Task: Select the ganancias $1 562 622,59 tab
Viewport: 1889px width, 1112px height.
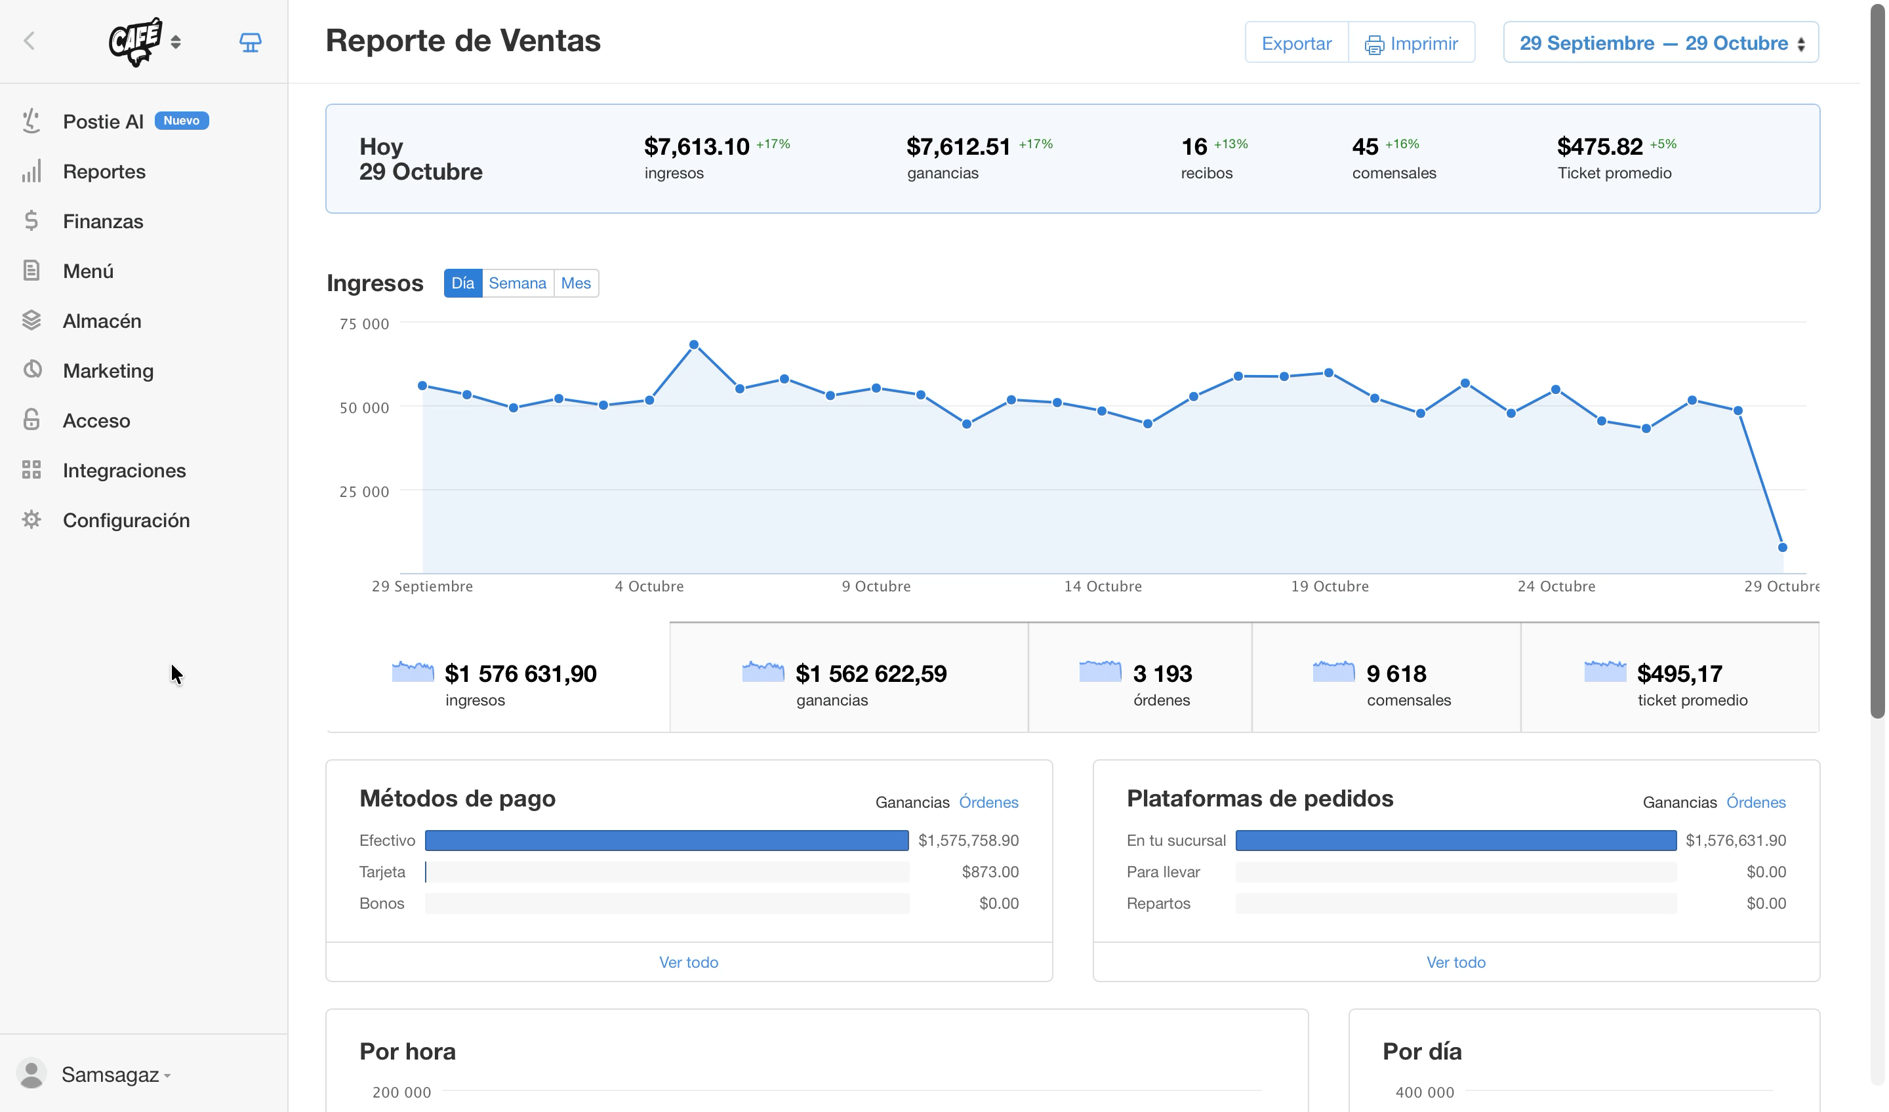Action: coord(850,678)
